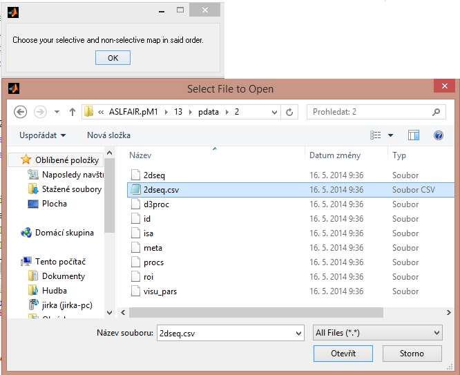
Task: Create a folder with Nová složka
Action: point(109,135)
